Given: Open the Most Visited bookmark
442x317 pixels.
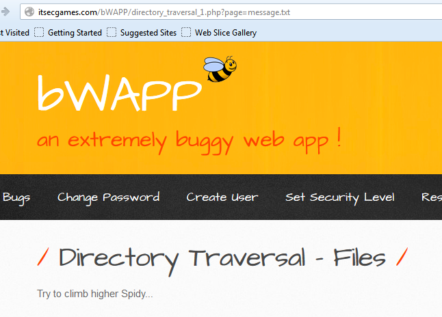Looking at the screenshot, I should (14, 33).
